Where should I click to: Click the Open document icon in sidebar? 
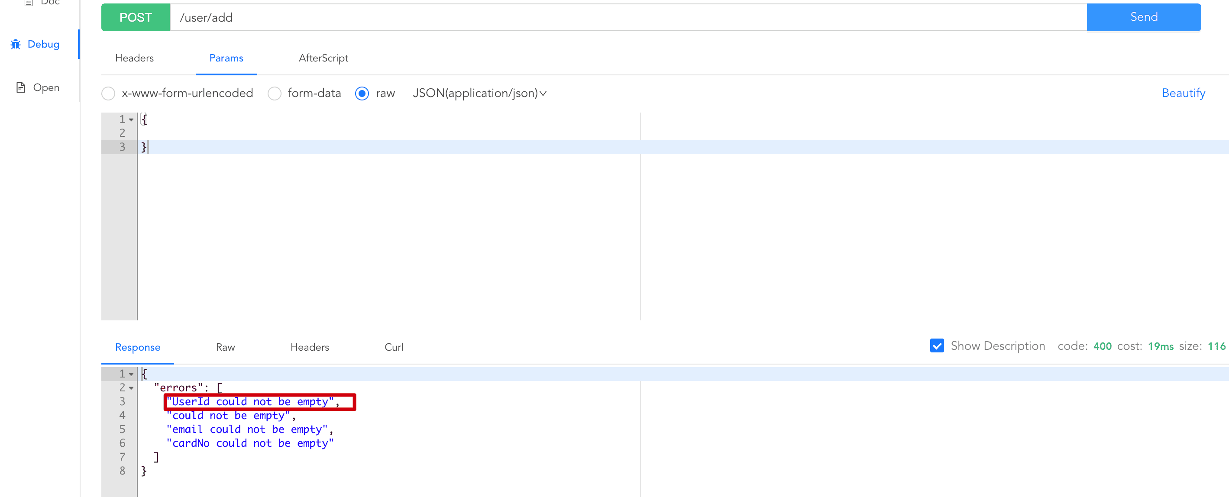click(x=20, y=87)
